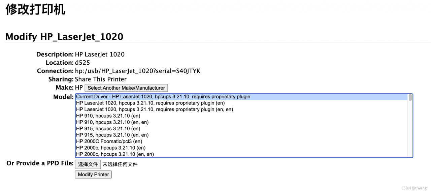431x192 pixels.
Task: Select the Current Driver entry in Model list
Action: 163,97
